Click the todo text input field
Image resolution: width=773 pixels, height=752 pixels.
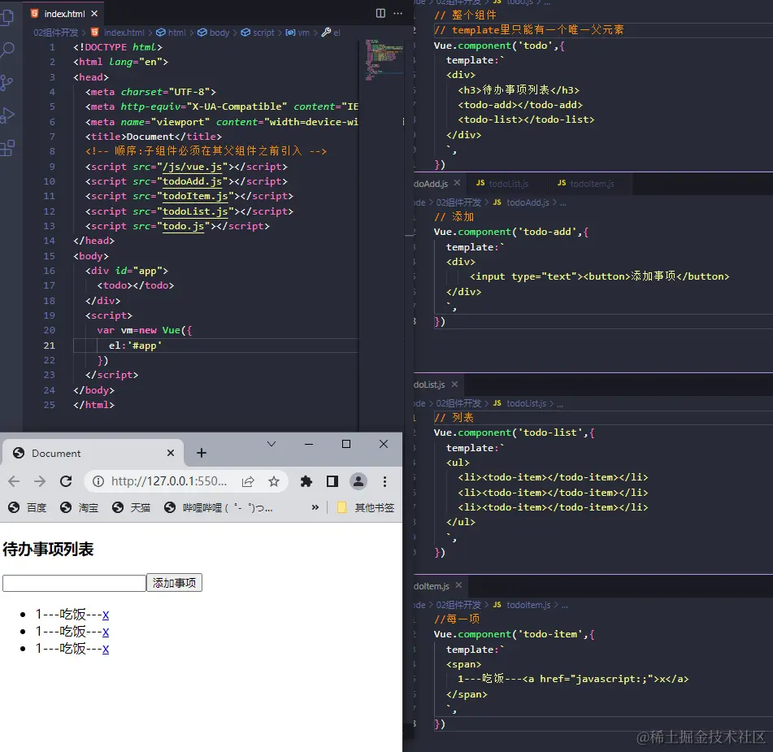click(x=74, y=583)
